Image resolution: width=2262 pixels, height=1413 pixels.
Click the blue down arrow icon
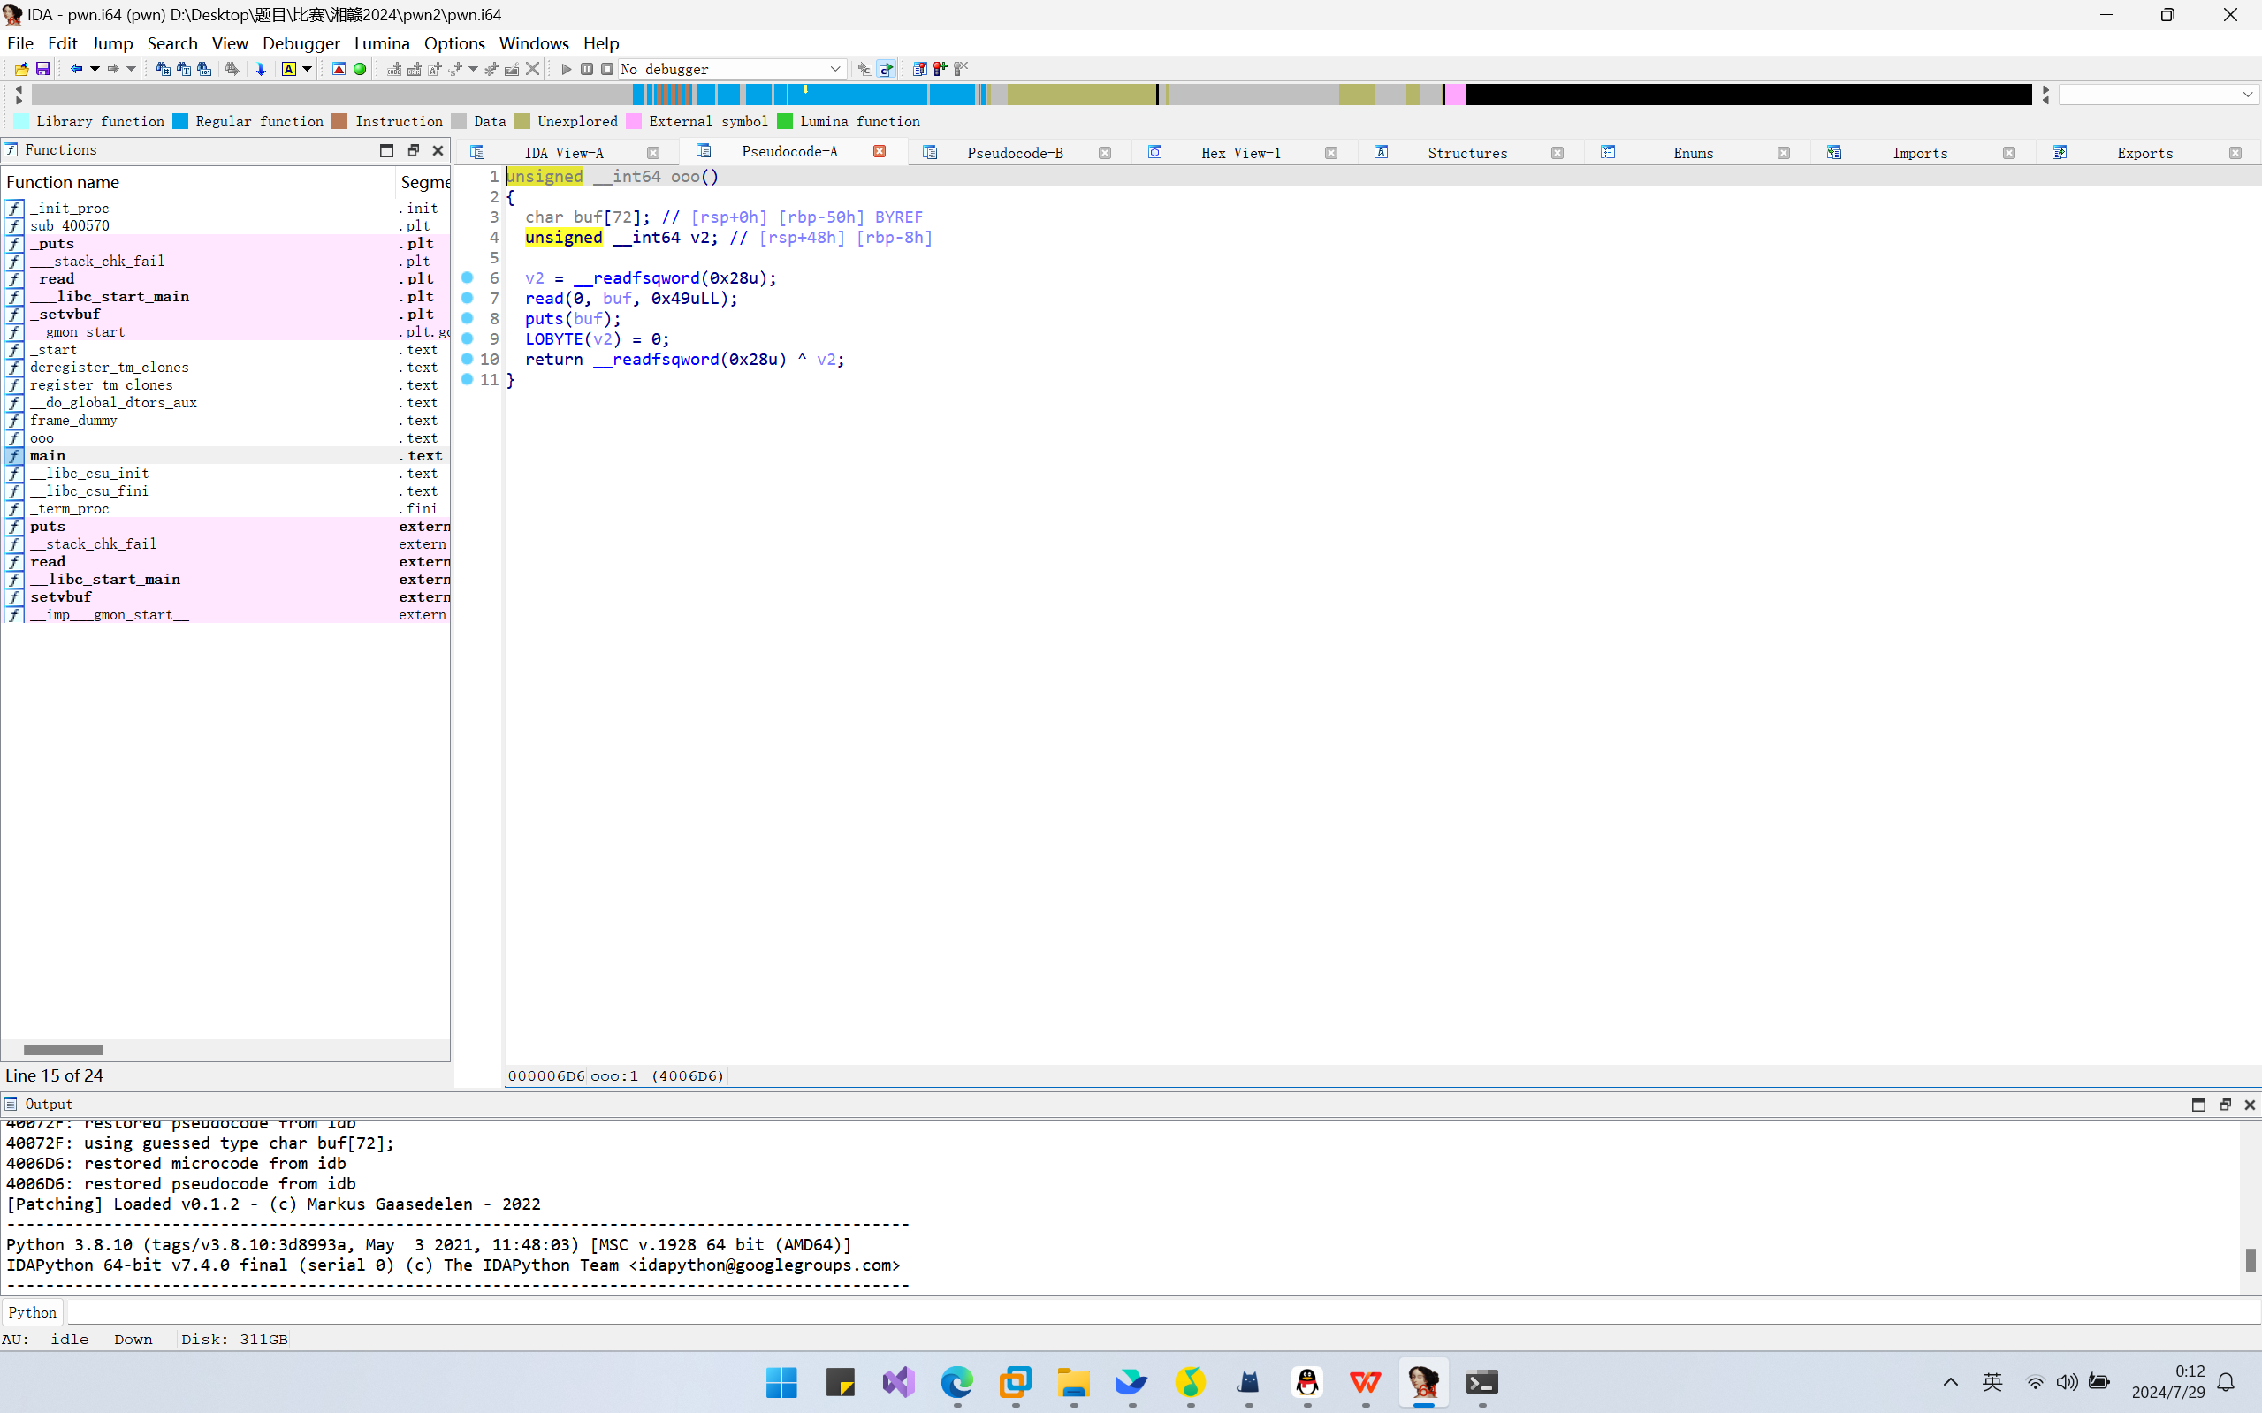261,69
